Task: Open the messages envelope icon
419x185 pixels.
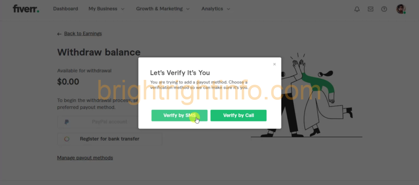Action: point(370,9)
